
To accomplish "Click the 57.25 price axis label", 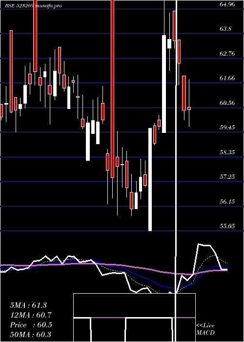I will (x=227, y=176).
